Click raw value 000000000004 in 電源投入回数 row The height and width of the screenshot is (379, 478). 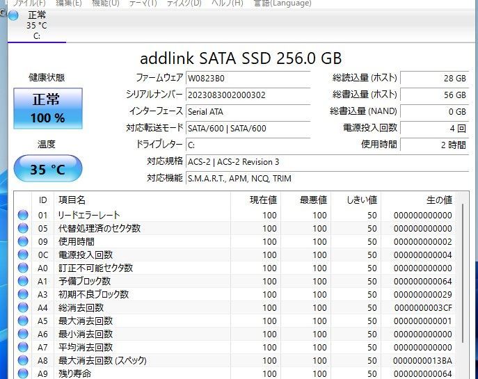point(423,255)
